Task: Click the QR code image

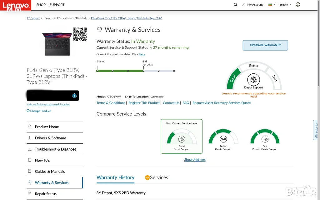Action: pos(80,34)
